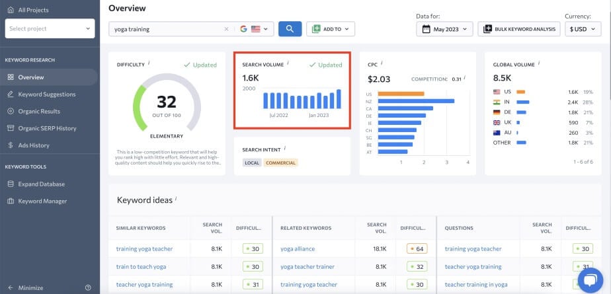Click the Organic SERP History archive icon
Image resolution: width=611 pixels, height=294 pixels.
[11, 128]
